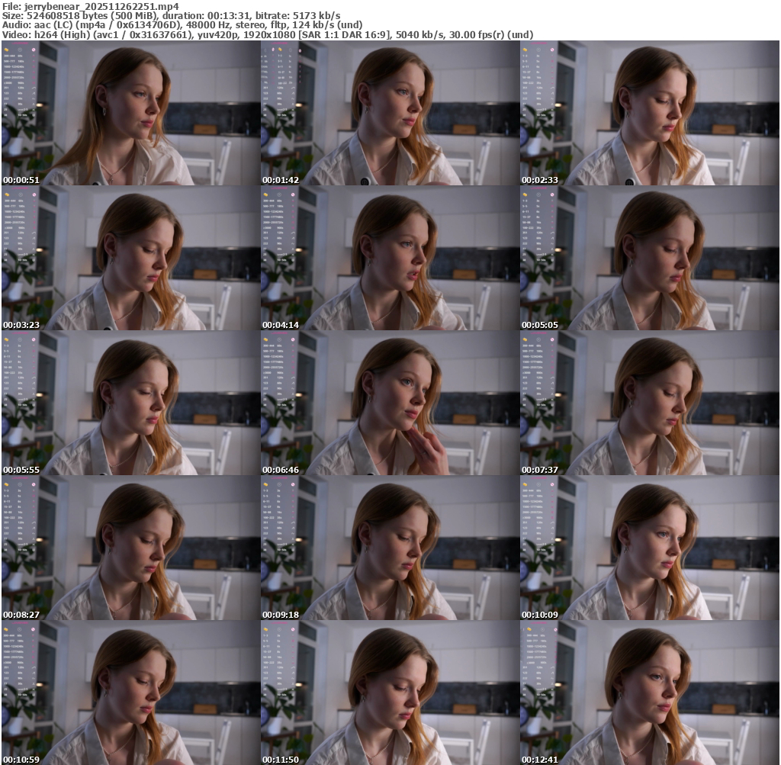The width and height of the screenshot is (781, 765).
Task: Choose the thumbnail at 00:11:50
Action: pos(390,693)
